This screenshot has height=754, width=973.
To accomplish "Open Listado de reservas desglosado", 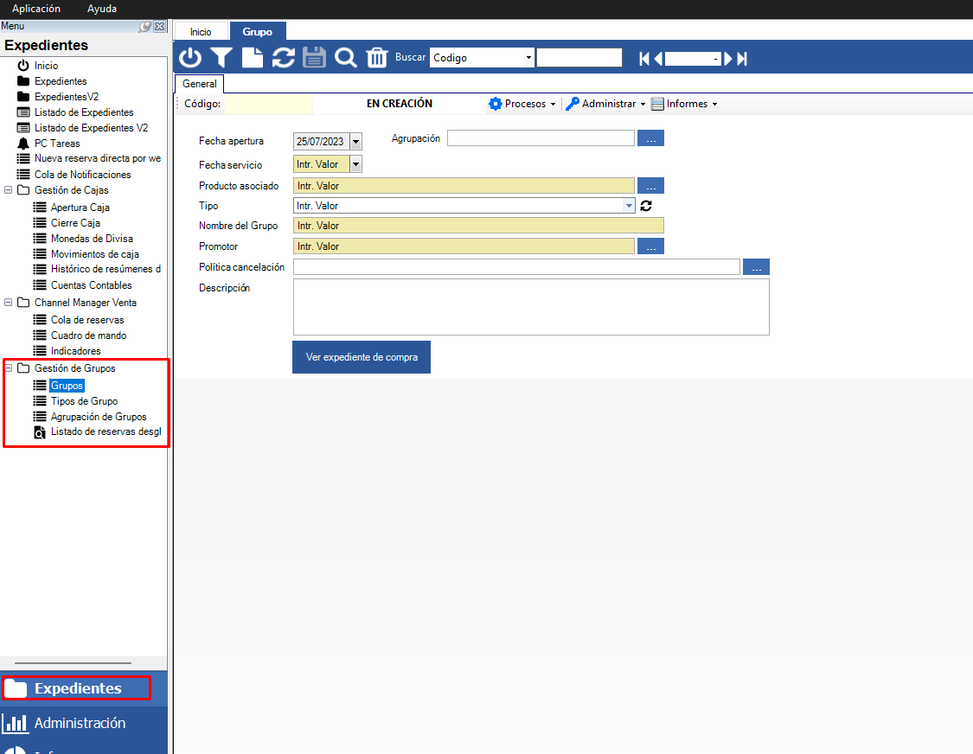I will 106,432.
